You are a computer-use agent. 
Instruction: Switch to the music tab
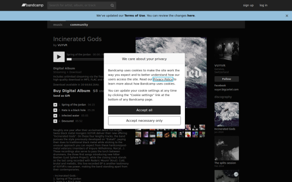(x=58, y=25)
